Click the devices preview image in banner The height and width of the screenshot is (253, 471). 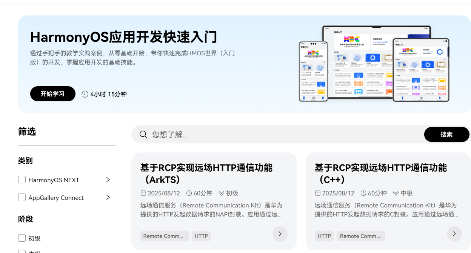click(374, 64)
